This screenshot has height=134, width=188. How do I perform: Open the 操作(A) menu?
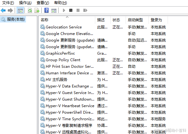pos(25,3)
